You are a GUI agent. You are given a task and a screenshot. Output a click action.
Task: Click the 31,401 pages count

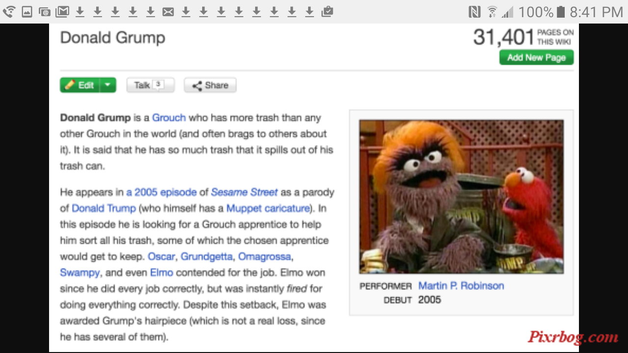coord(503,37)
